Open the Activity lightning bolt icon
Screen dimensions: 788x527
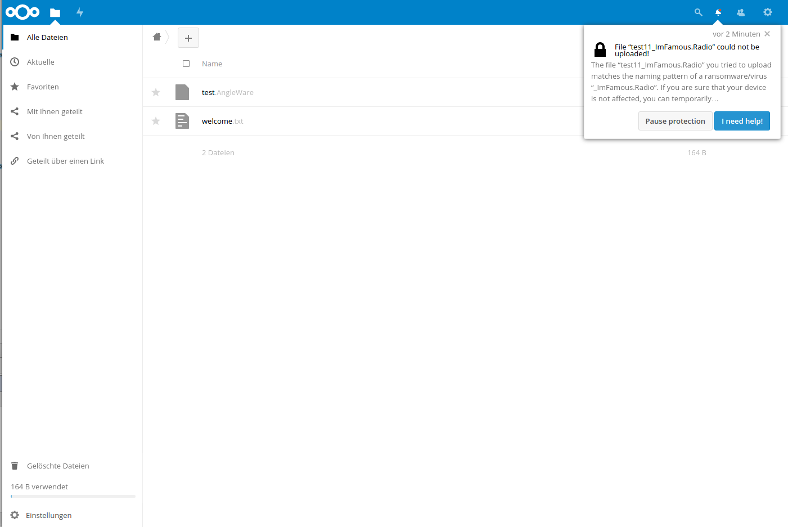click(x=80, y=12)
